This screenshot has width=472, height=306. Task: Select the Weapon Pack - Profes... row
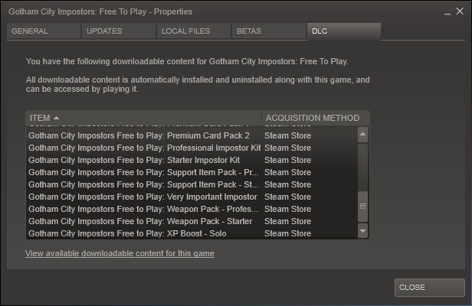192,209
